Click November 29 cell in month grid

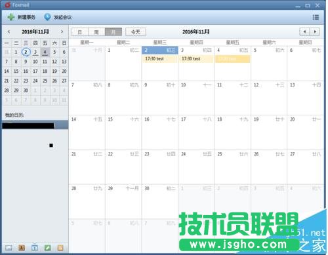click(x=123, y=201)
